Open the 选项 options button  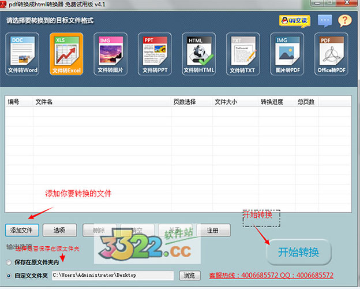59,230
